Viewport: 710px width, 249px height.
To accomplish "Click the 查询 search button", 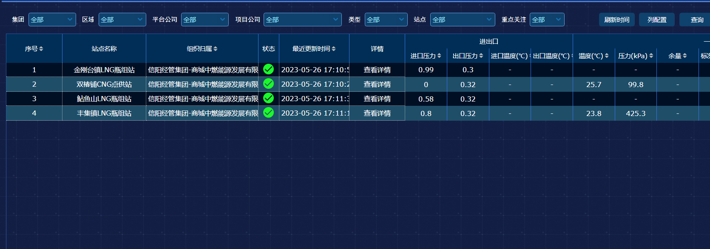I will [696, 20].
